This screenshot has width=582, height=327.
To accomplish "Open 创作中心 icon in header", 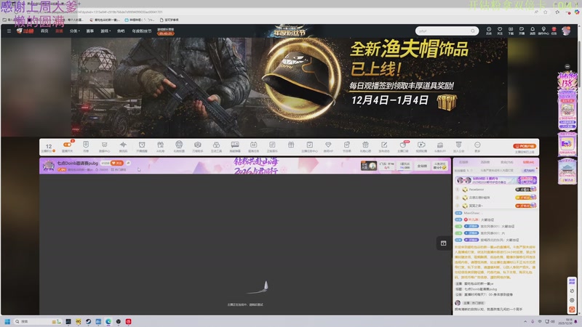I will click(543, 31).
